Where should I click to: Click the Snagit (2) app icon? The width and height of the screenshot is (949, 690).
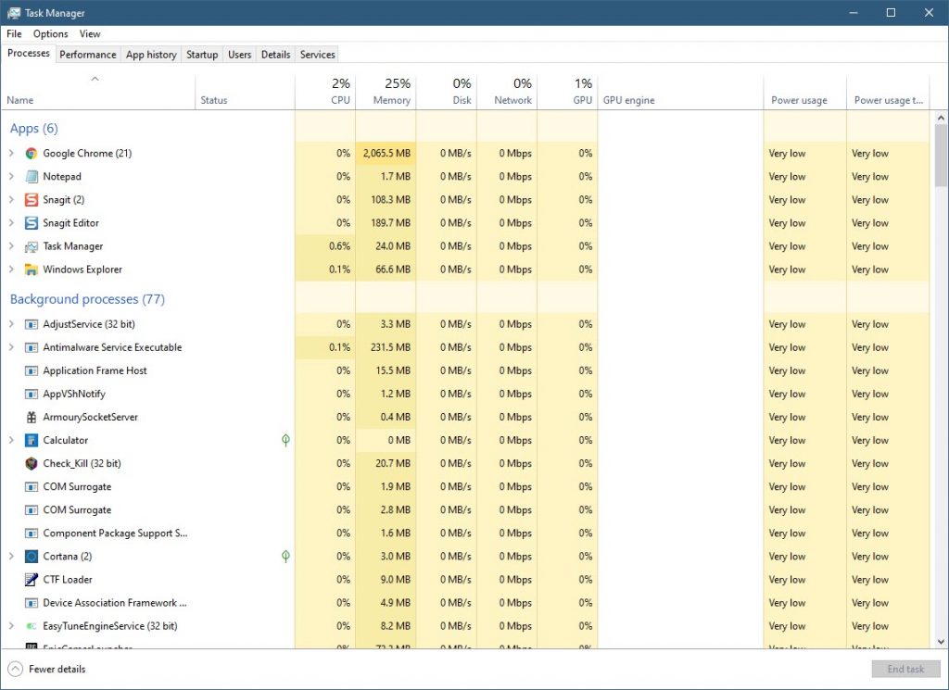click(32, 199)
